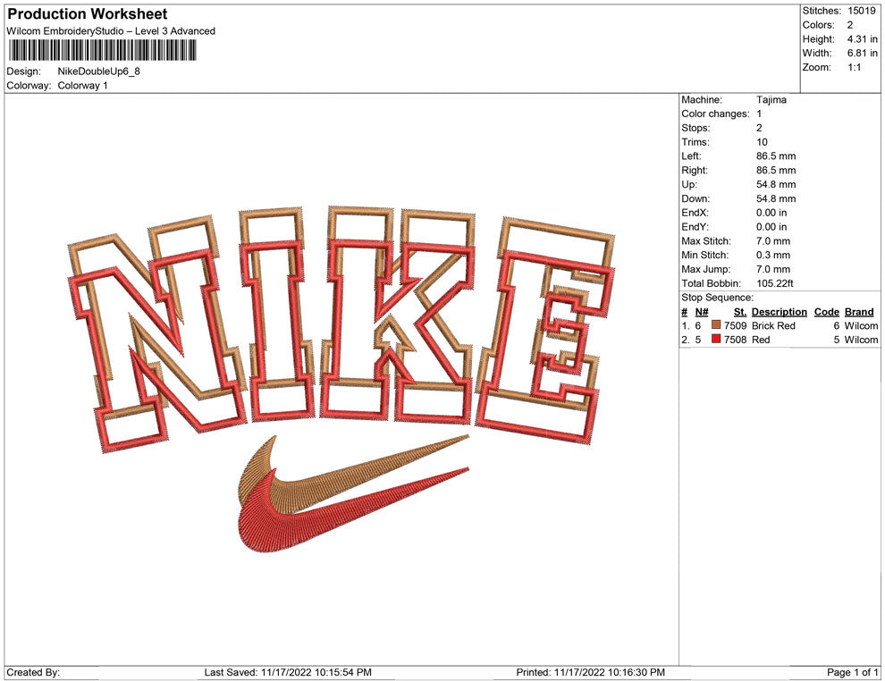Click the Machine value Tajima
885x681 pixels.
(771, 100)
